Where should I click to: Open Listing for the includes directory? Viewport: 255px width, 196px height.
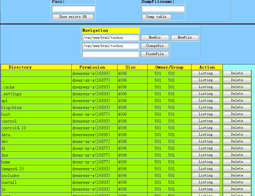(206, 176)
